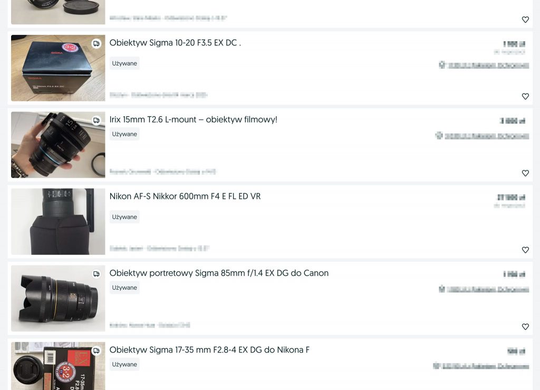Click delivery truck icon on Sigma 85mm photo

tap(97, 274)
